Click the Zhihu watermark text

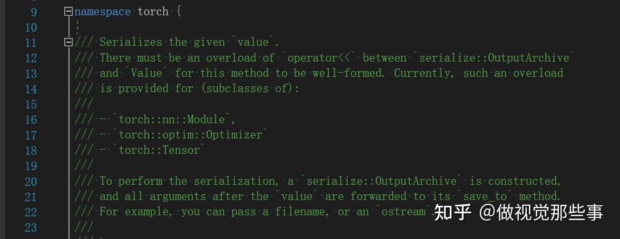coord(518,212)
